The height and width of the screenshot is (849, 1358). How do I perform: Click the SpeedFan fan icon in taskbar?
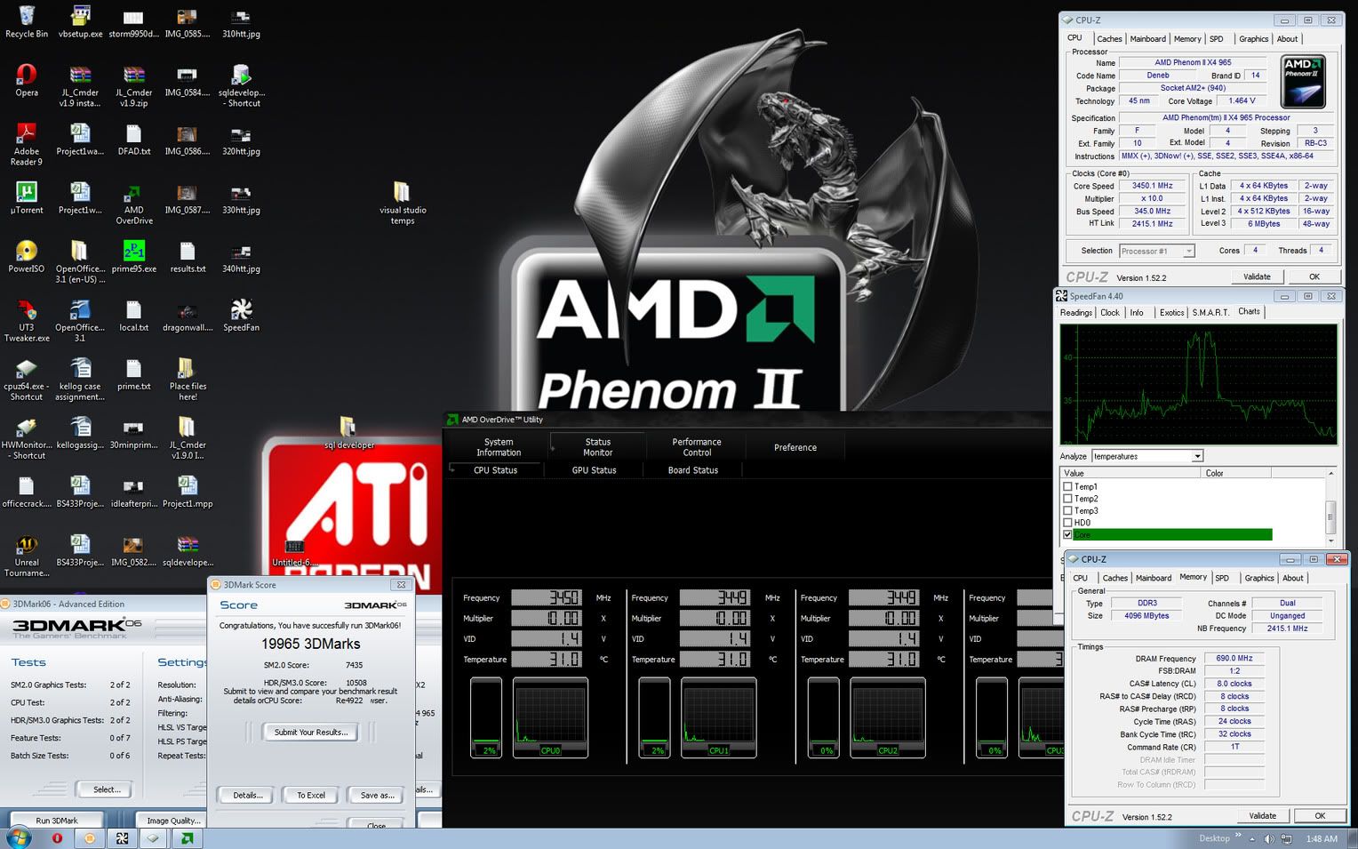[x=123, y=837]
